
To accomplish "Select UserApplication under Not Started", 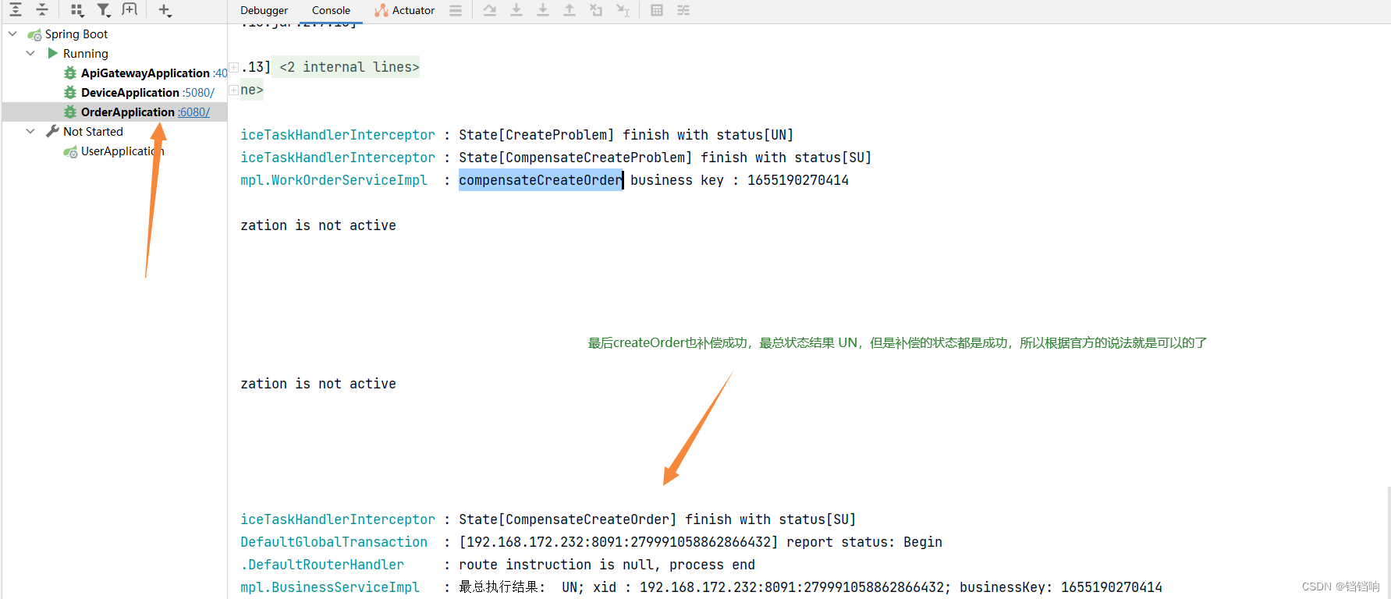I will tap(122, 151).
